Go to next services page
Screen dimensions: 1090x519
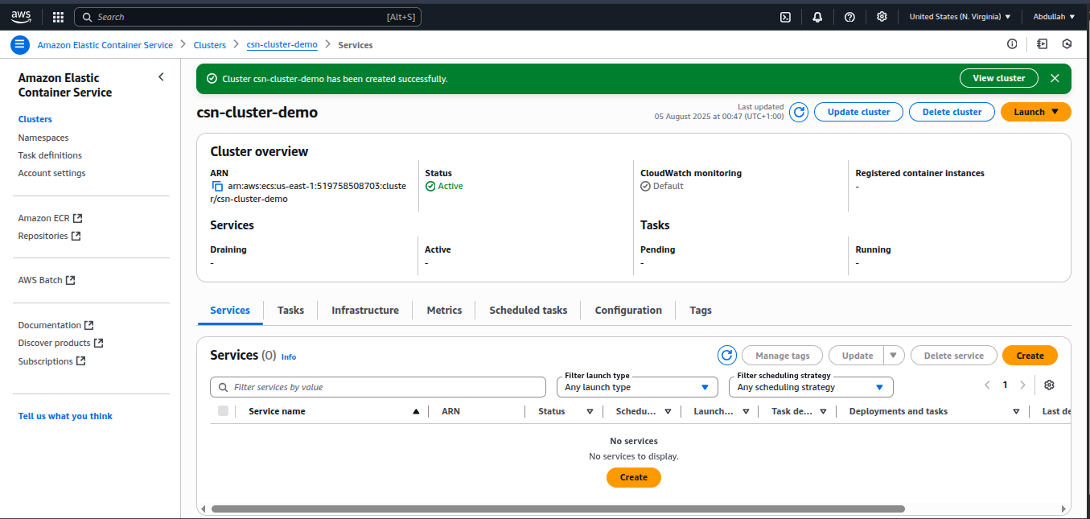click(x=1022, y=385)
